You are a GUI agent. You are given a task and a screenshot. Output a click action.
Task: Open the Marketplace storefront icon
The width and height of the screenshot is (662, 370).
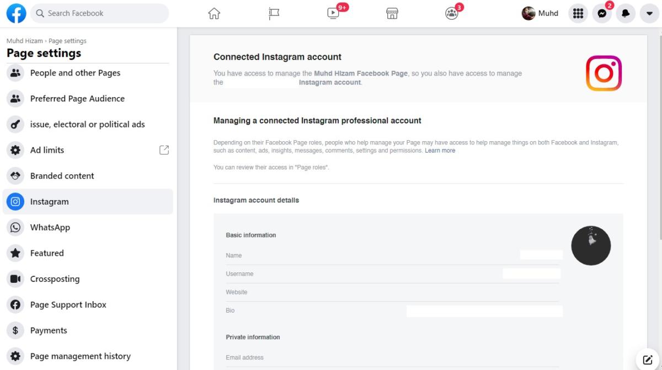pyautogui.click(x=392, y=13)
